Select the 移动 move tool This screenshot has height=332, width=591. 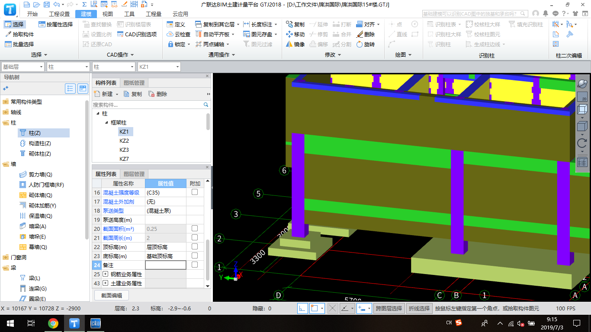[295, 34]
